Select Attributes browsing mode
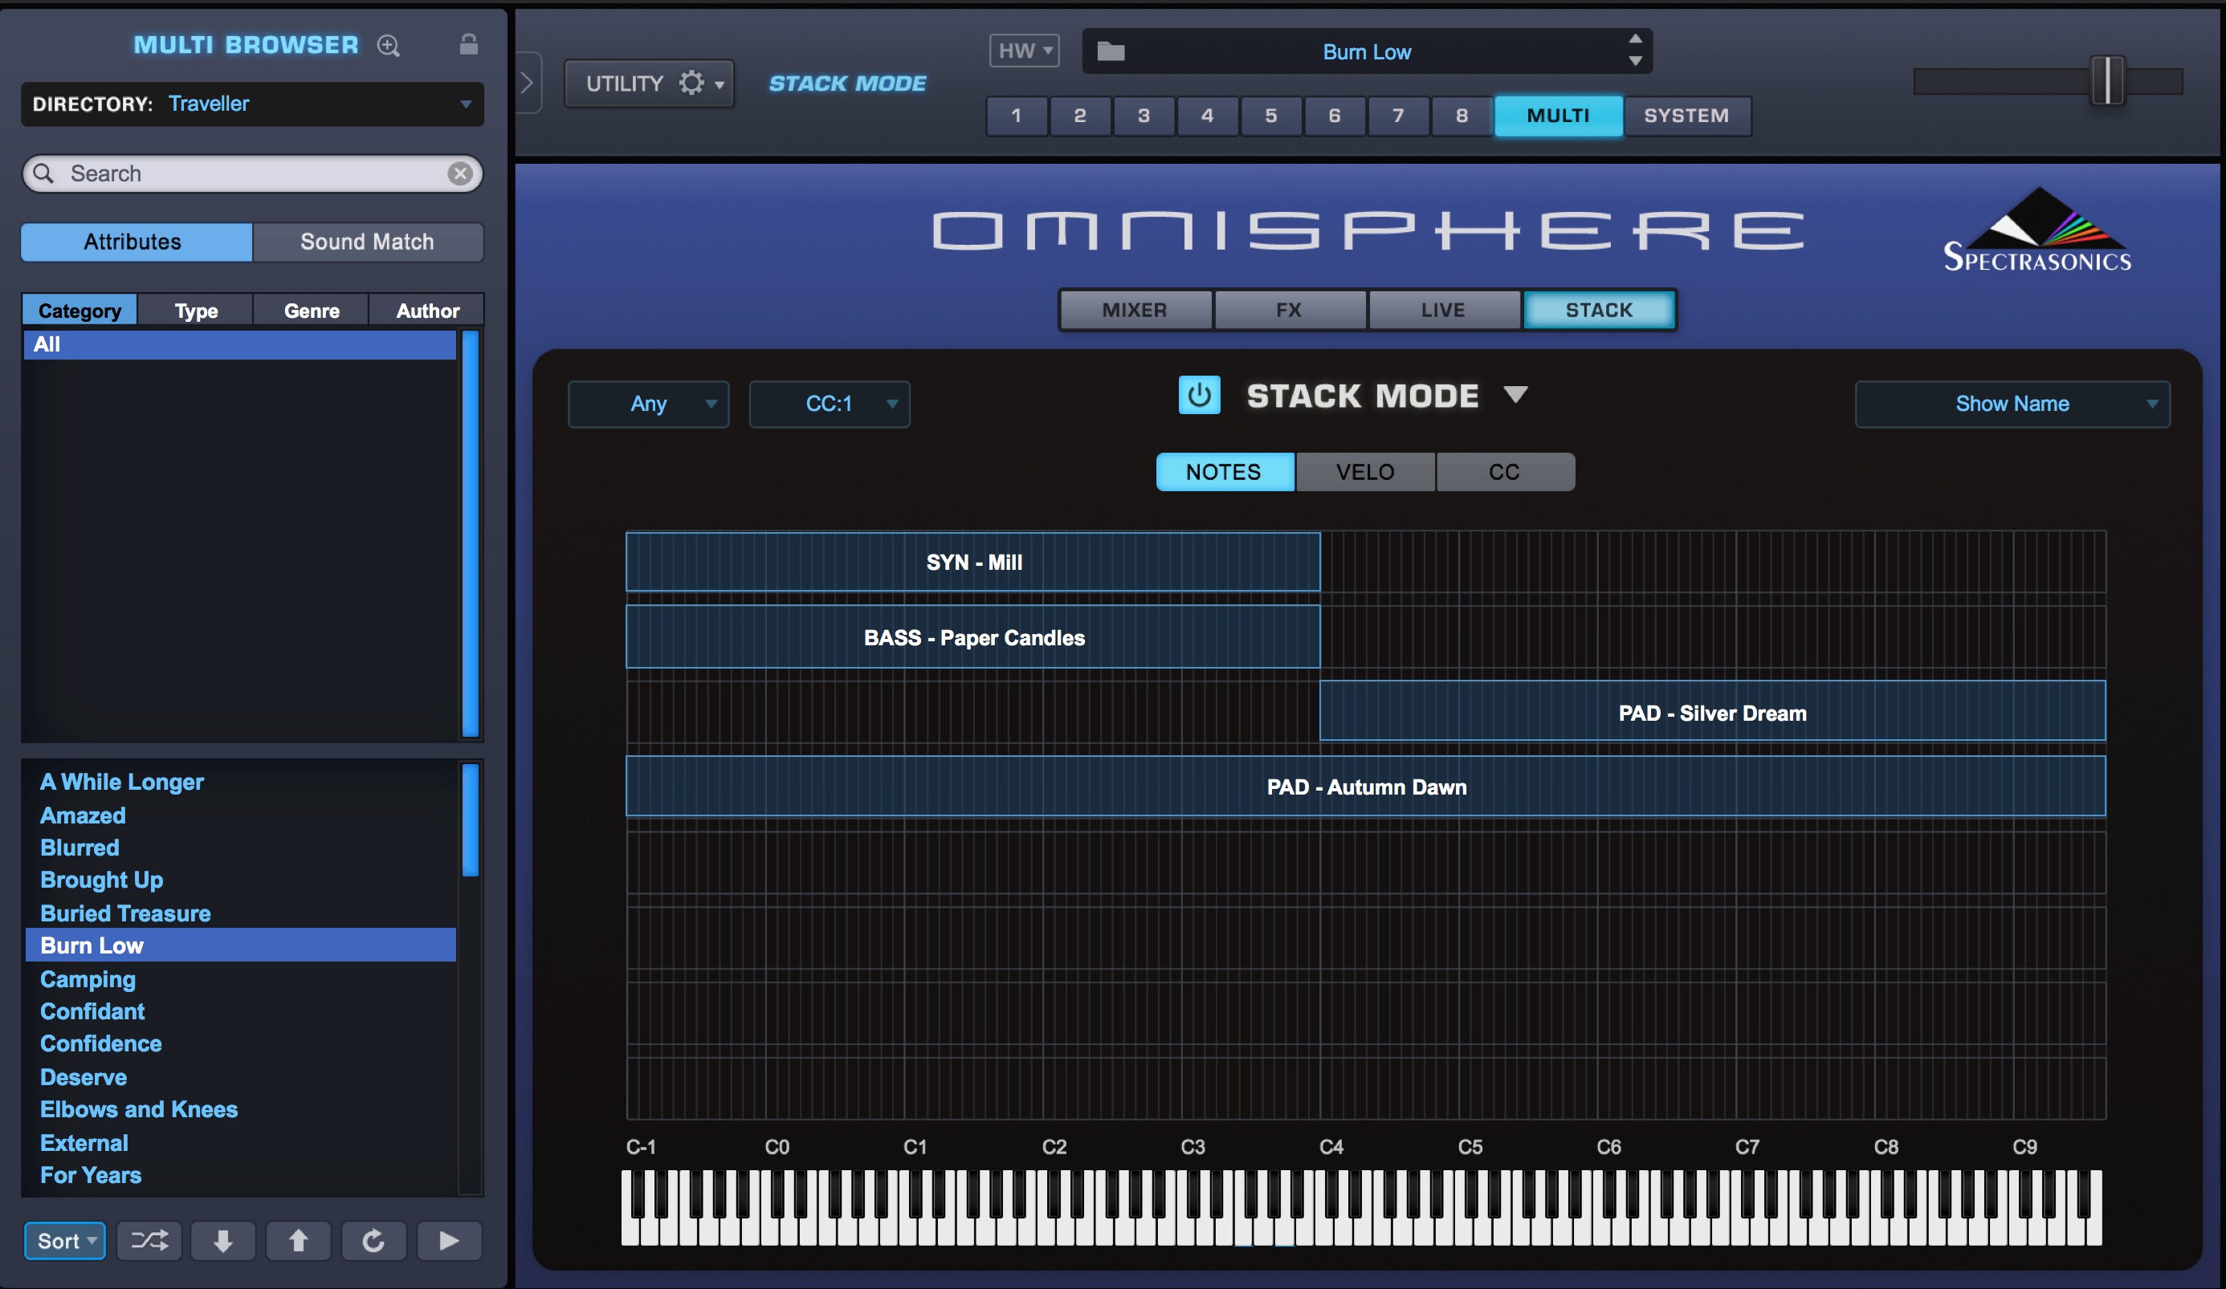Image resolution: width=2226 pixels, height=1289 pixels. 137,242
